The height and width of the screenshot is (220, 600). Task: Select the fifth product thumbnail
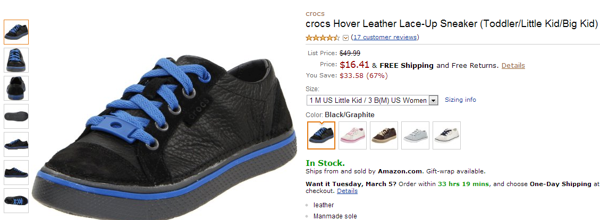click(x=16, y=144)
